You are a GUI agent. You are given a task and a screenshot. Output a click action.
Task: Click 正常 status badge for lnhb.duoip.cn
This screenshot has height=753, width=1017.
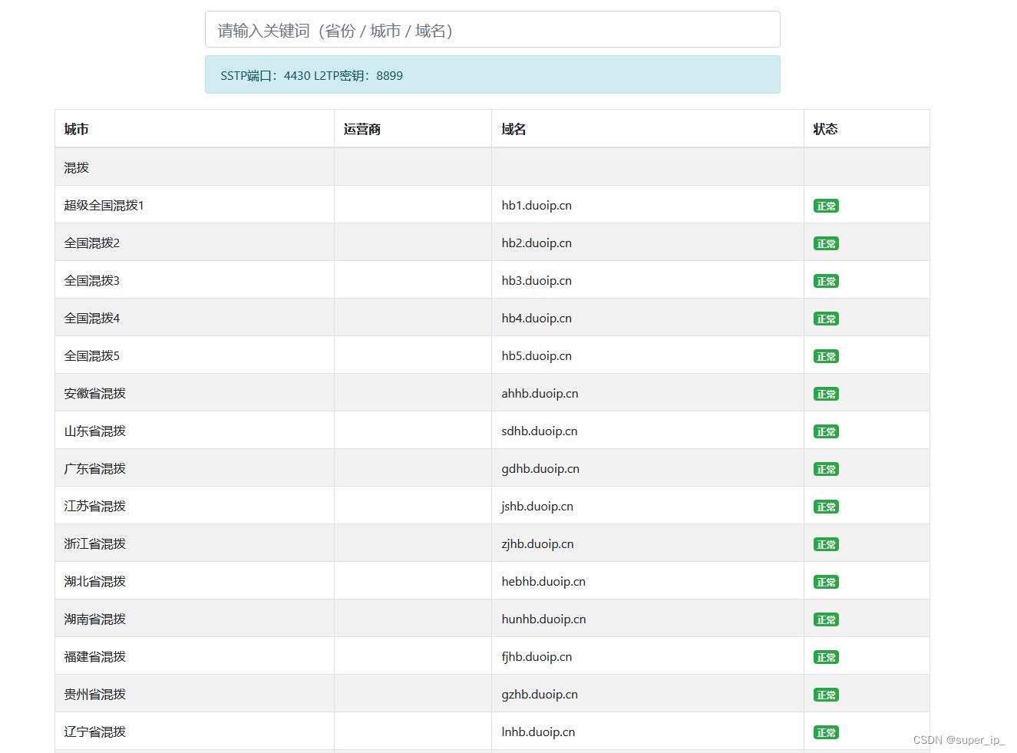[826, 732]
